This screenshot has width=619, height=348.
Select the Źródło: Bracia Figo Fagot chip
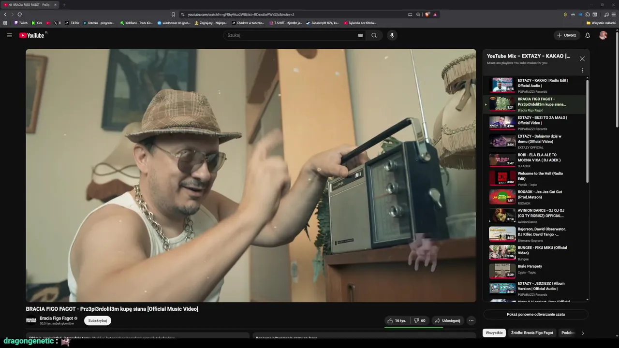pos(532,333)
